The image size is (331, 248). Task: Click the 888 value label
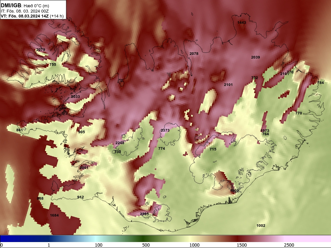[x=40, y=199]
